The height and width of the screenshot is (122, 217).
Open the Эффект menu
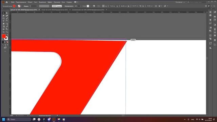pyautogui.click(x=50, y=2)
